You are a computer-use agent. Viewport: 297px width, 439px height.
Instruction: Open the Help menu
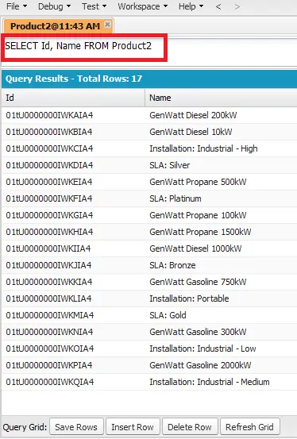191,6
